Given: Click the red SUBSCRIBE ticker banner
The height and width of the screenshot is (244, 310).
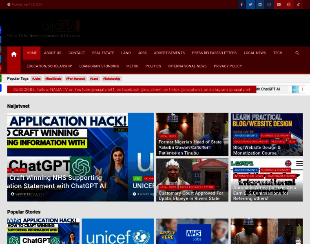Looking at the screenshot, I should tap(132, 89).
